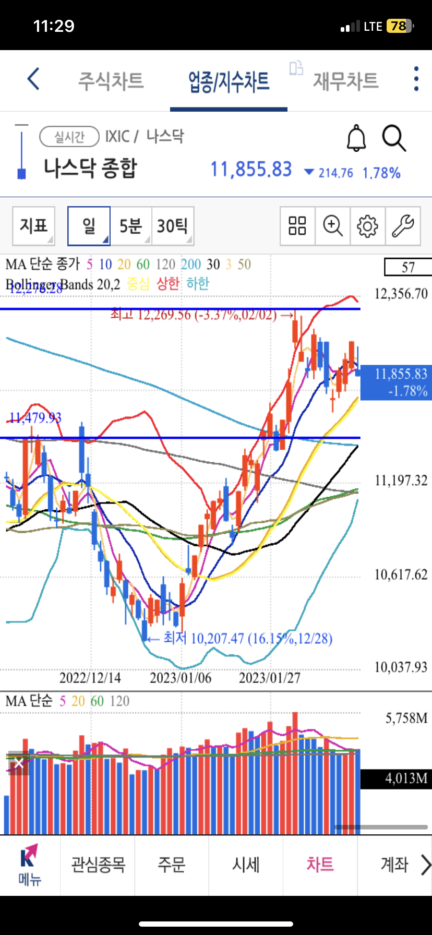432x935 pixels.
Task: Select the 업종/지수차트 tab
Action: [229, 82]
